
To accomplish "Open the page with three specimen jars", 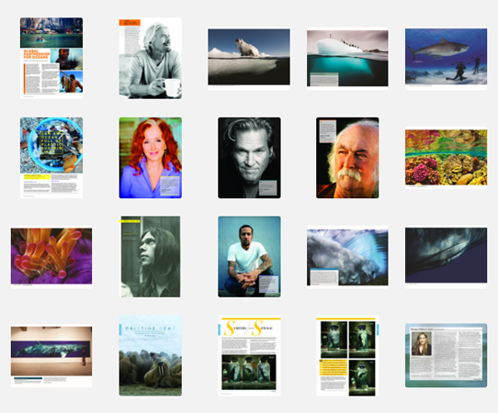I will click(249, 355).
